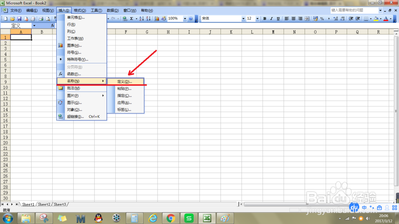
Task: Align text right
Action: 300,19
